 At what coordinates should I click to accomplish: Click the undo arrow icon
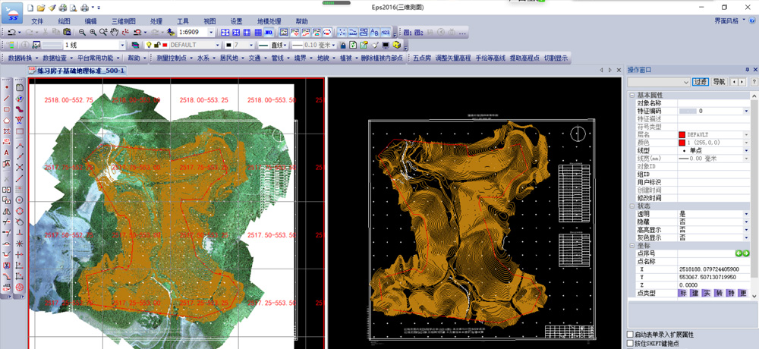pyautogui.click(x=12, y=33)
